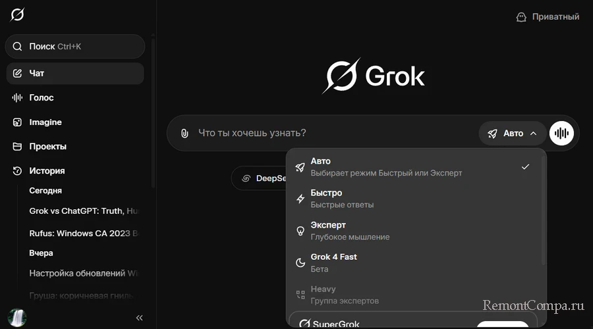593x329 pixels.
Task: Click magnifier icon in Поиск field
Action: [x=18, y=47]
